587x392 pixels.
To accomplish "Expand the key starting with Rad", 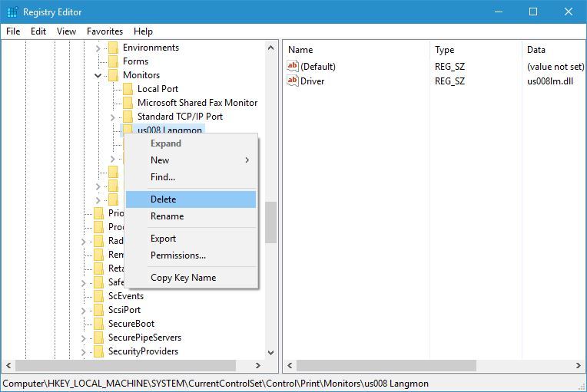I will pyautogui.click(x=83, y=242).
